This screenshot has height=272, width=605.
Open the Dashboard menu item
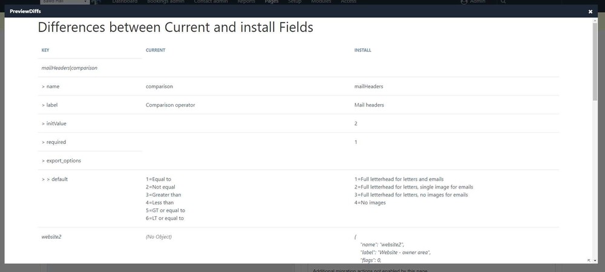click(x=125, y=2)
